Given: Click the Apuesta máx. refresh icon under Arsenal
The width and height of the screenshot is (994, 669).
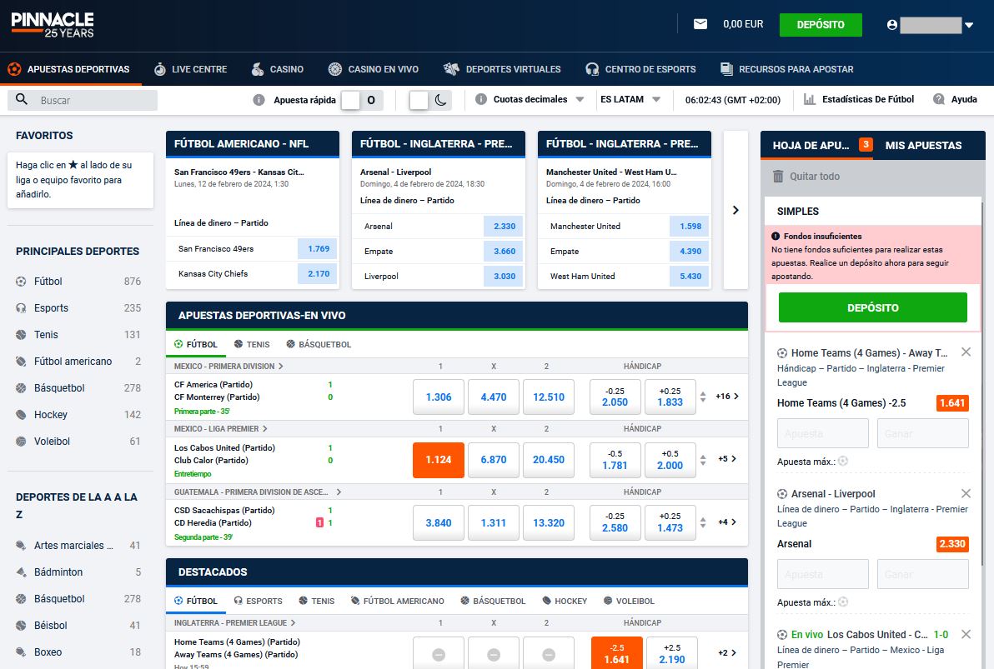Looking at the screenshot, I should click(x=843, y=602).
